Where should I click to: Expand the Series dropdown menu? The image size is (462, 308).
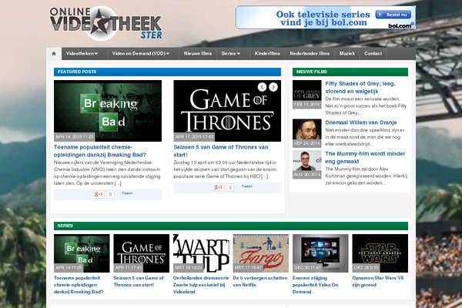pos(231,54)
